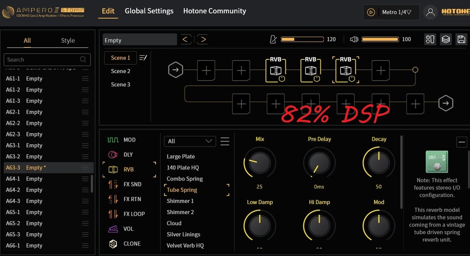Image resolution: width=470 pixels, height=256 pixels.
Task: Open the MOD effect category
Action: (121, 140)
